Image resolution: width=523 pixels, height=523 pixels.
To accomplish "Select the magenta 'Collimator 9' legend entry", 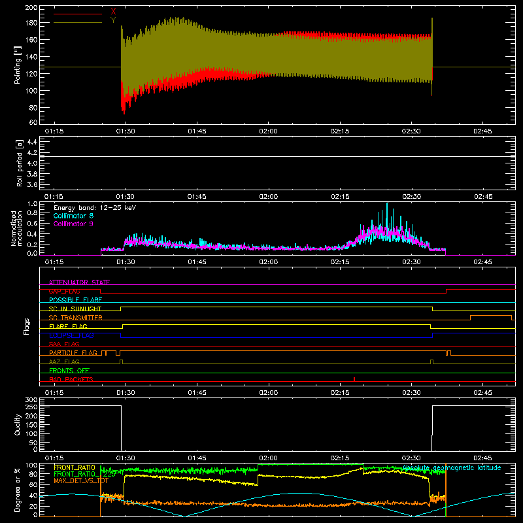I will 73,224.
